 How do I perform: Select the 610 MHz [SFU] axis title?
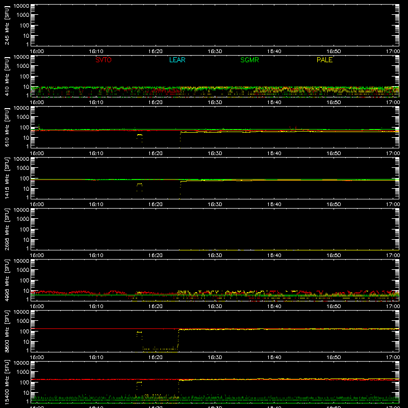point(7,127)
